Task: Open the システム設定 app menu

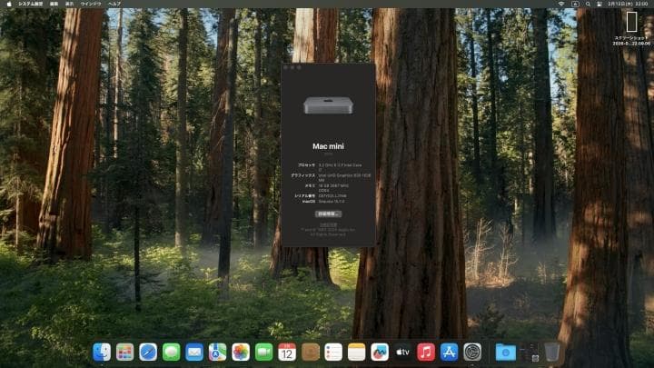Action: pos(30,4)
